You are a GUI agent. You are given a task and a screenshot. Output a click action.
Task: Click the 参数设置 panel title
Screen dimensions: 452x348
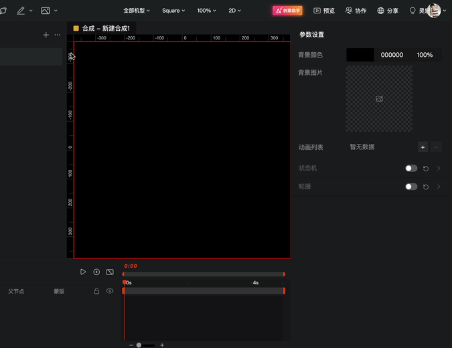311,35
